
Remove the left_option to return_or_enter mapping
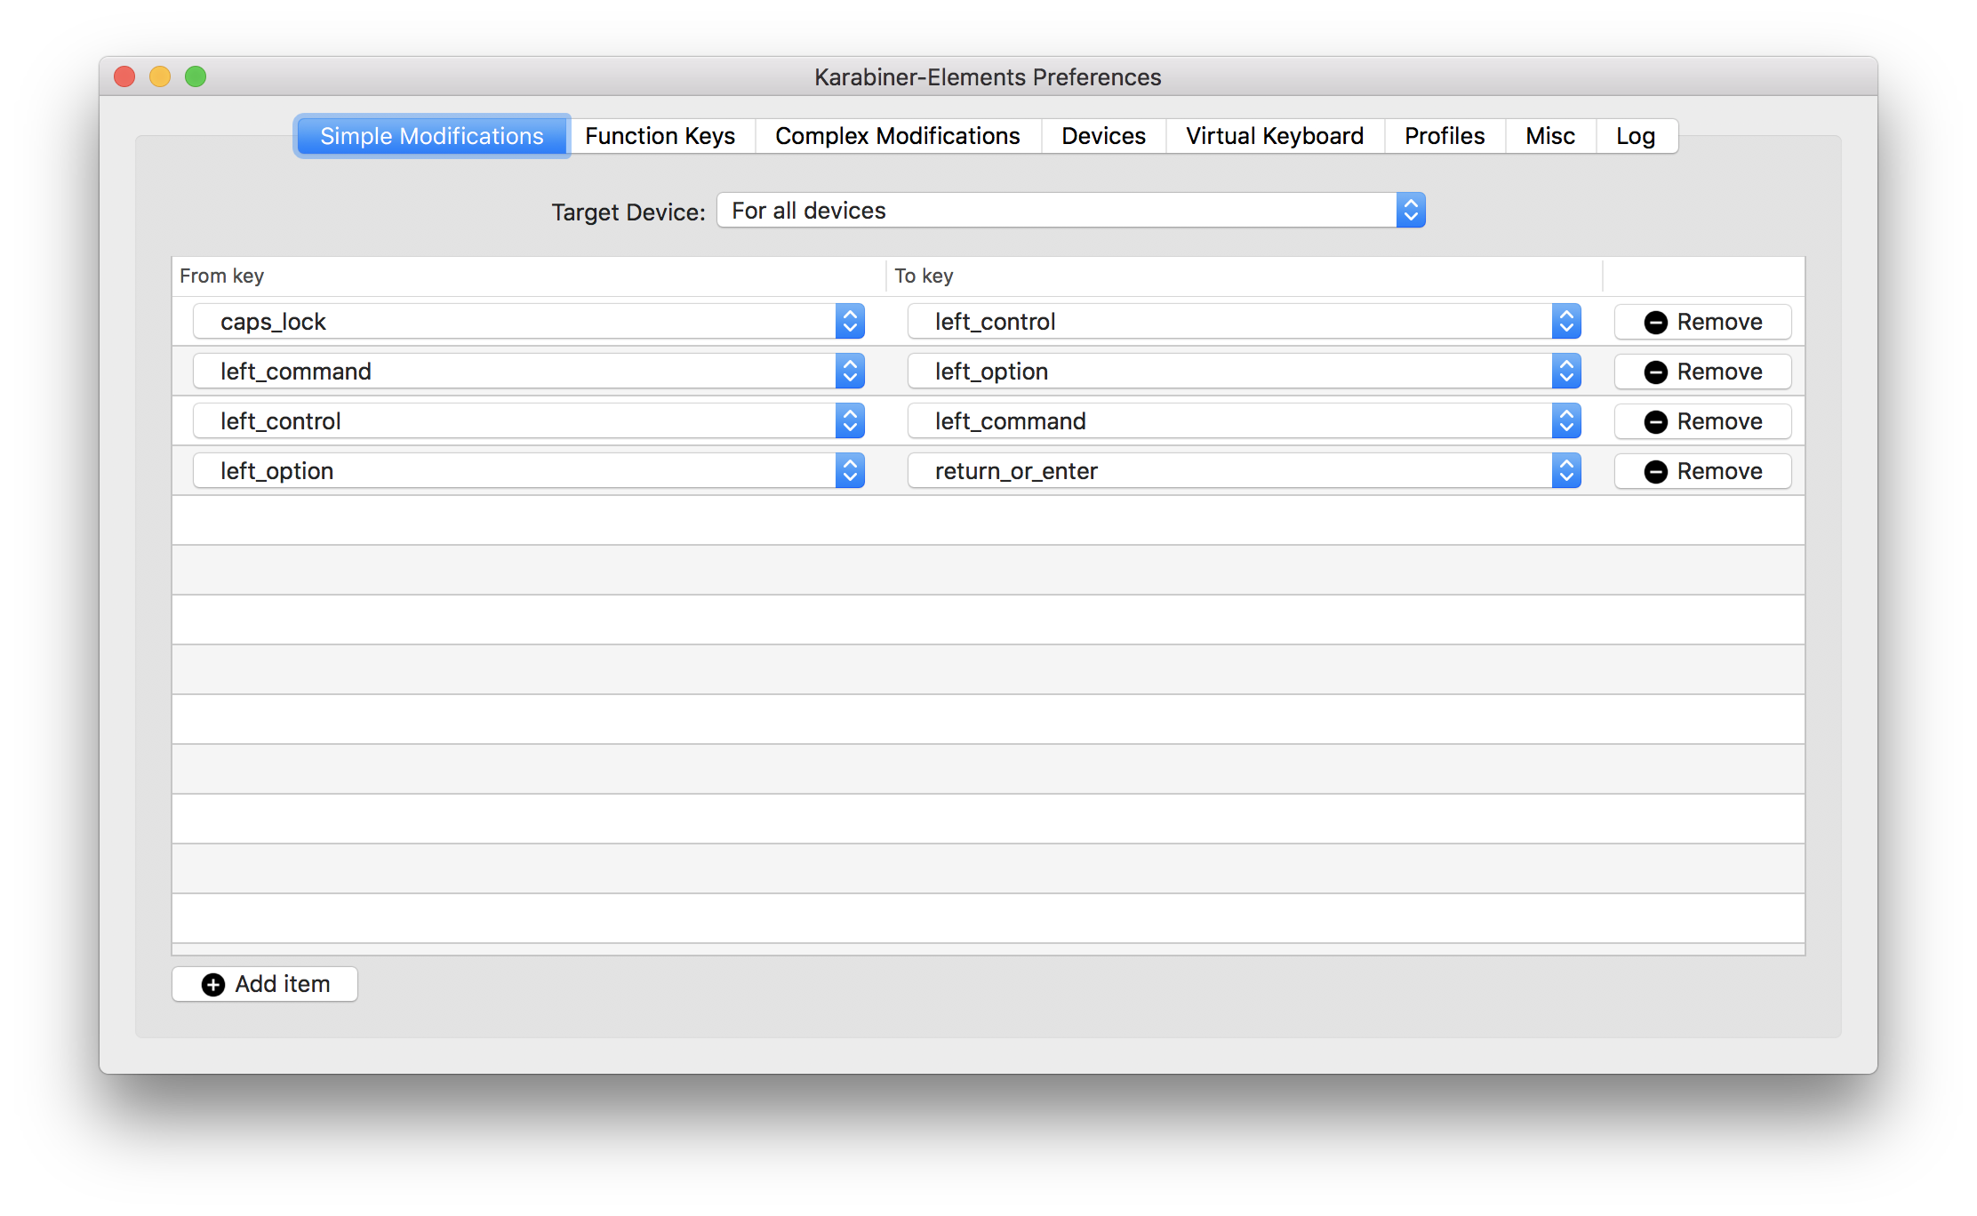pyautogui.click(x=1702, y=471)
